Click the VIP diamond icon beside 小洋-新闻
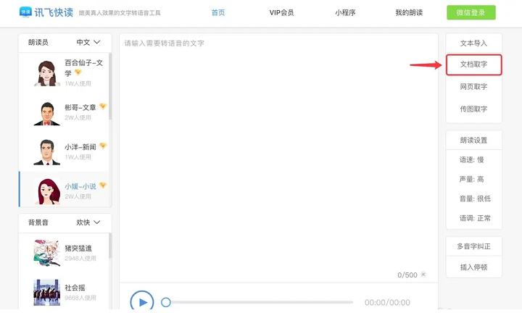This screenshot has height=313, width=522. [103, 146]
